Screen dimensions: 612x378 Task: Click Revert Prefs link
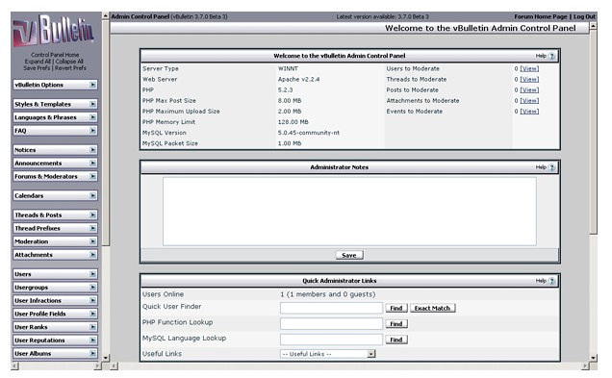pos(70,68)
